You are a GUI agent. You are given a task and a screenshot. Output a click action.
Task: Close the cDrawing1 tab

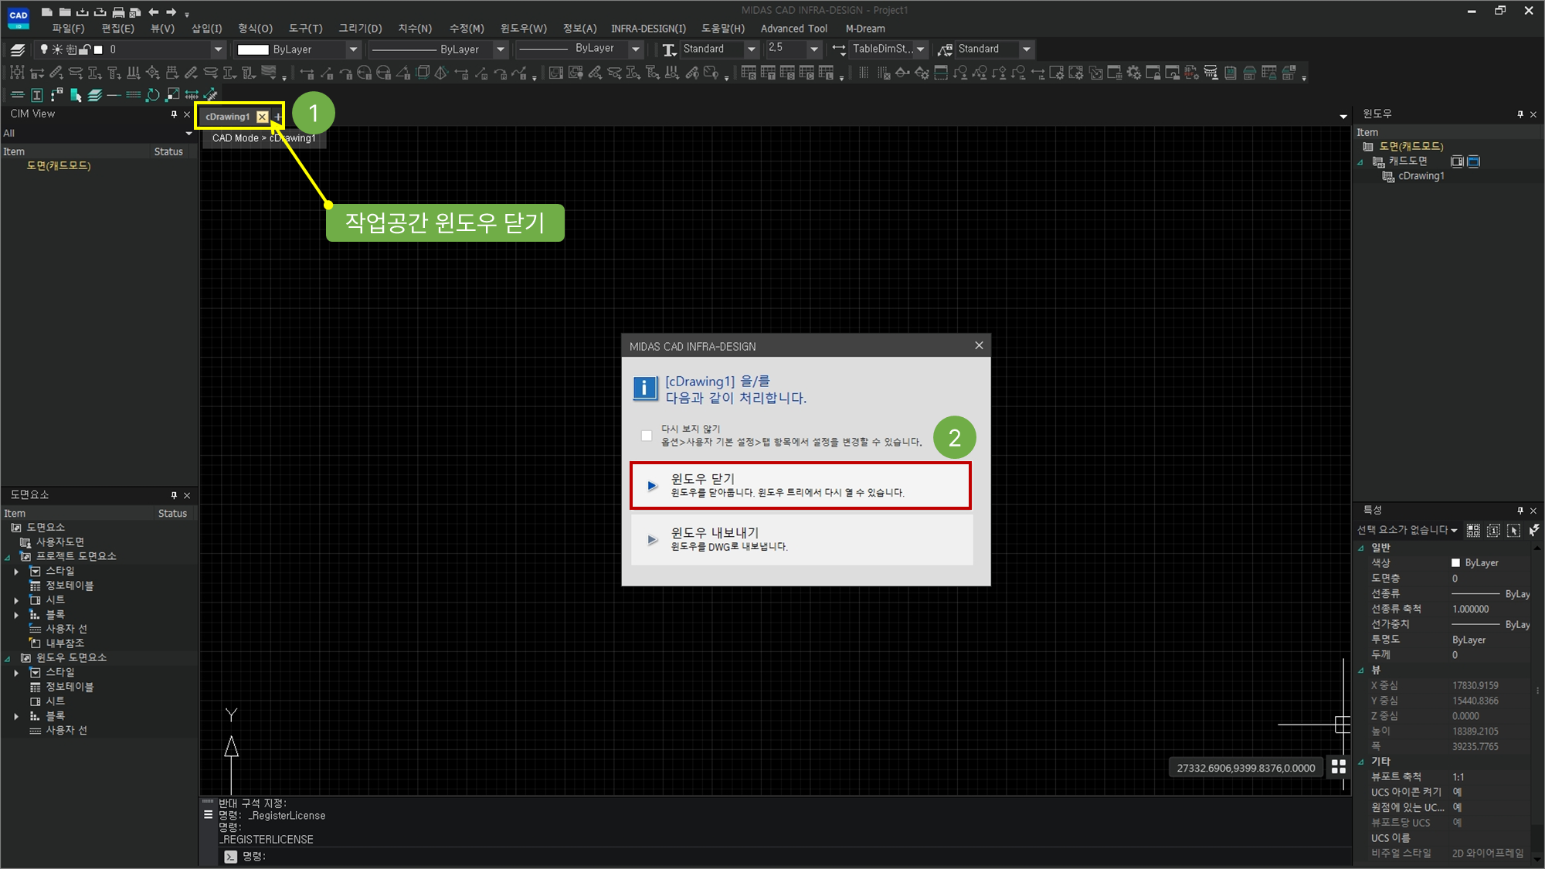coord(263,117)
